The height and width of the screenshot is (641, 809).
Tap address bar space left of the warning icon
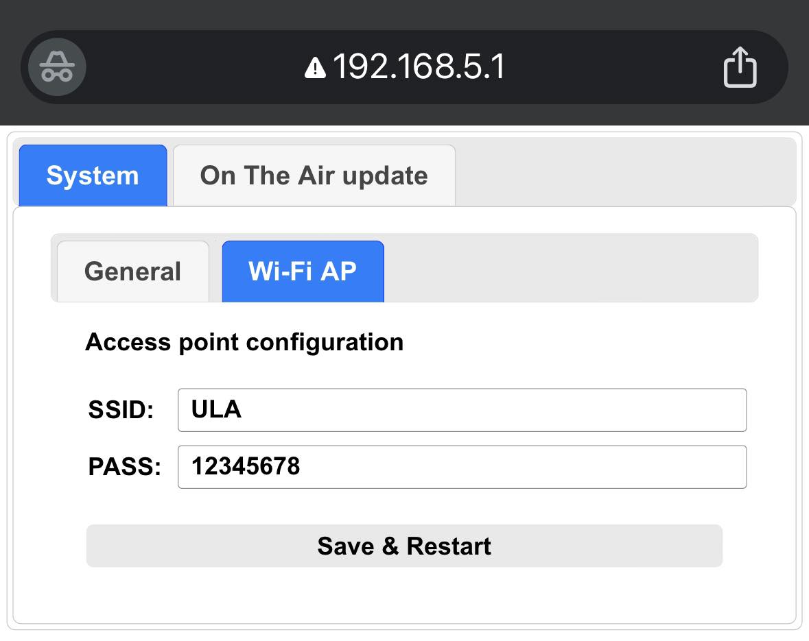(195, 67)
